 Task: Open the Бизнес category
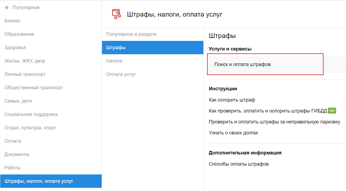(12, 21)
